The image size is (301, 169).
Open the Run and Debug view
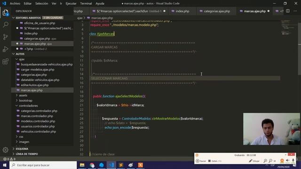point(5,49)
